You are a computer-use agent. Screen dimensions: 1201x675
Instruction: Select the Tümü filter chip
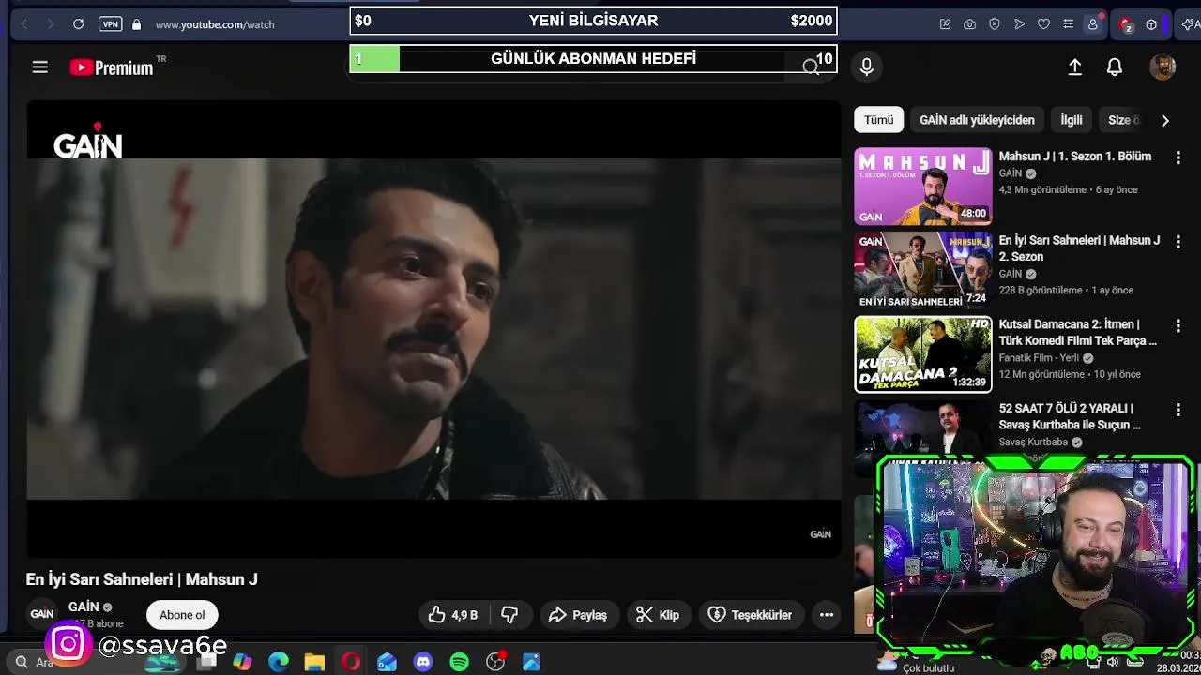pos(879,120)
